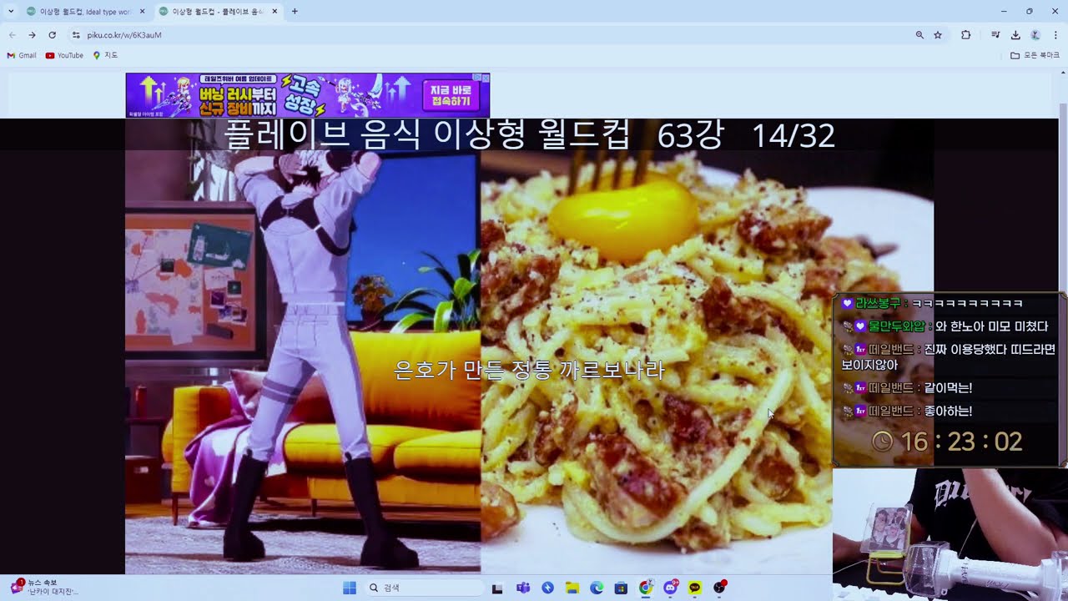Image resolution: width=1068 pixels, height=601 pixels.
Task: Close the first browser tab
Action: pos(142,12)
